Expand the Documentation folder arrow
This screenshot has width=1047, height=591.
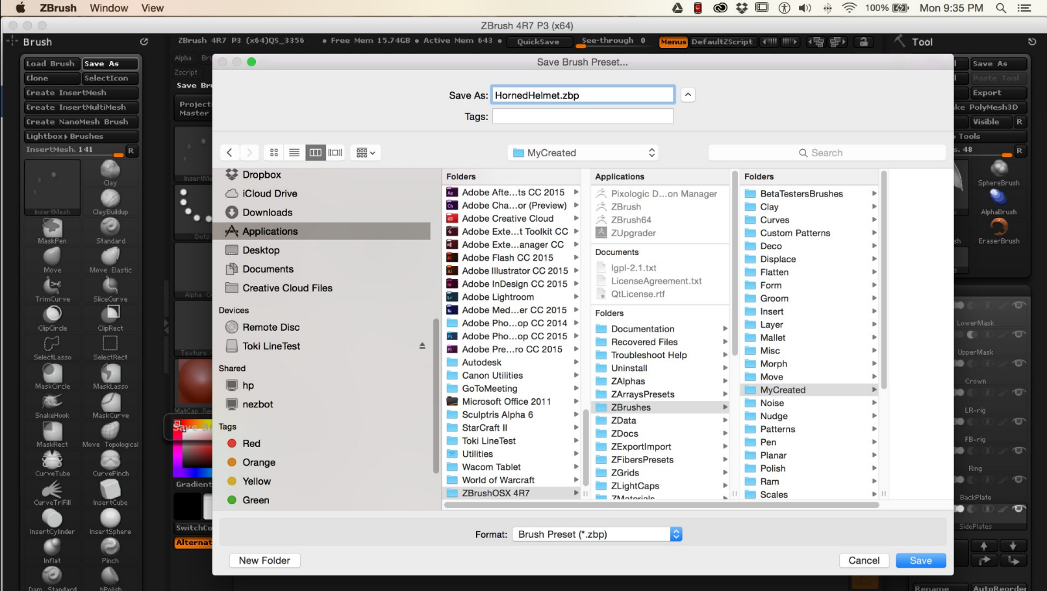(725, 329)
